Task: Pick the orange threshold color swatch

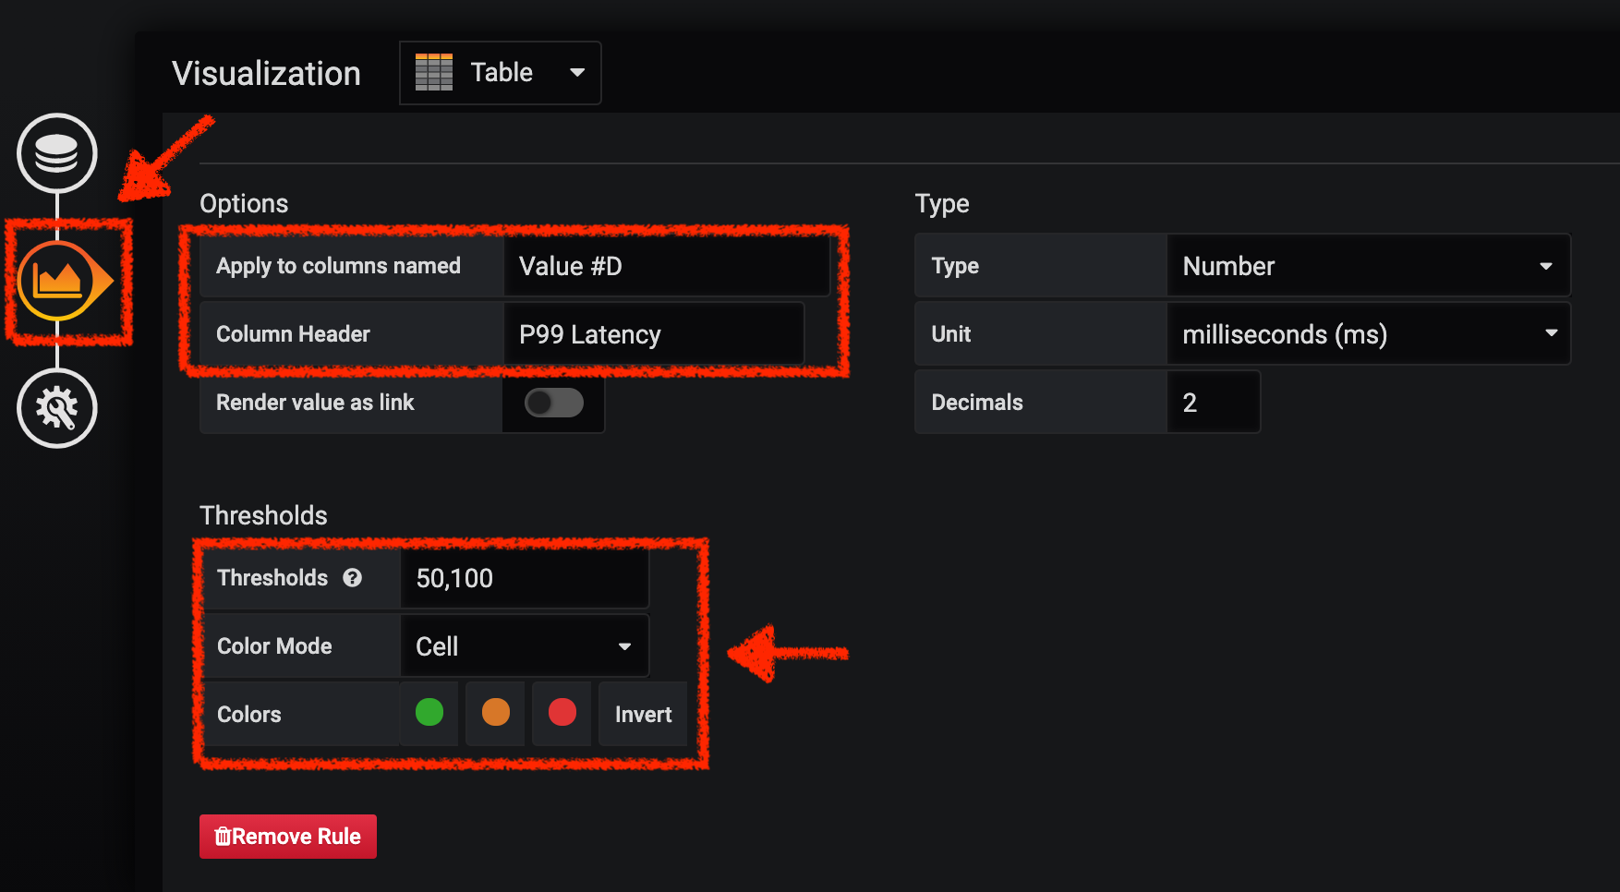Action: pos(496,713)
